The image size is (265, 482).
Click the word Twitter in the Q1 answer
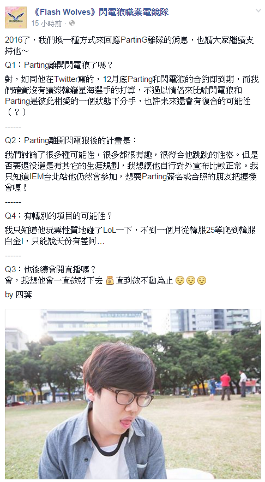coord(65,79)
